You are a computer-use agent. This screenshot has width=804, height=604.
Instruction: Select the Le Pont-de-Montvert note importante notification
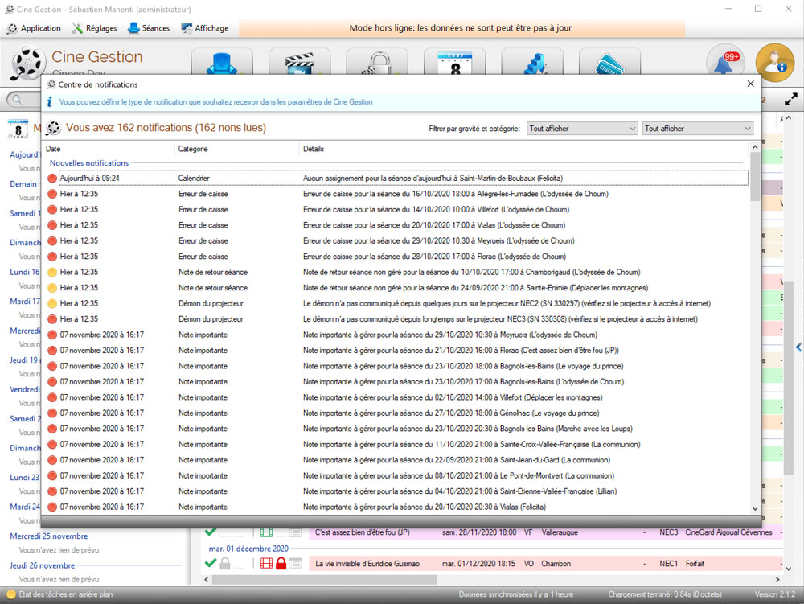pyautogui.click(x=397, y=476)
